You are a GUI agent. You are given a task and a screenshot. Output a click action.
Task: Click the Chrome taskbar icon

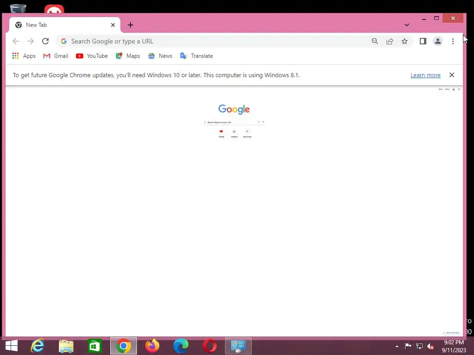123,346
